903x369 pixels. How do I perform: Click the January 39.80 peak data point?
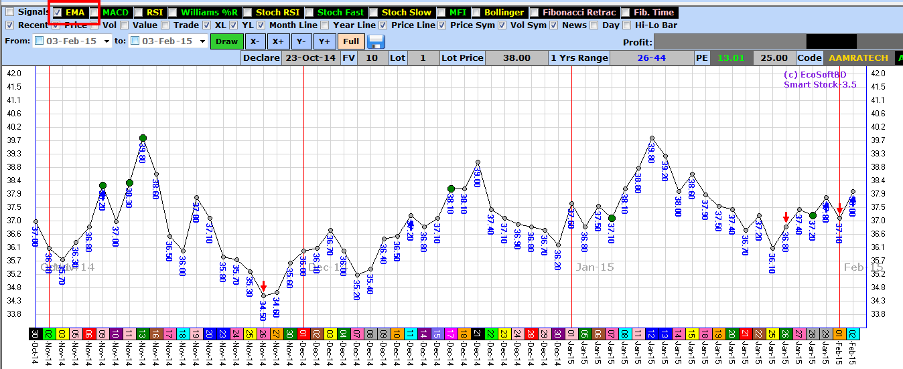pos(652,138)
